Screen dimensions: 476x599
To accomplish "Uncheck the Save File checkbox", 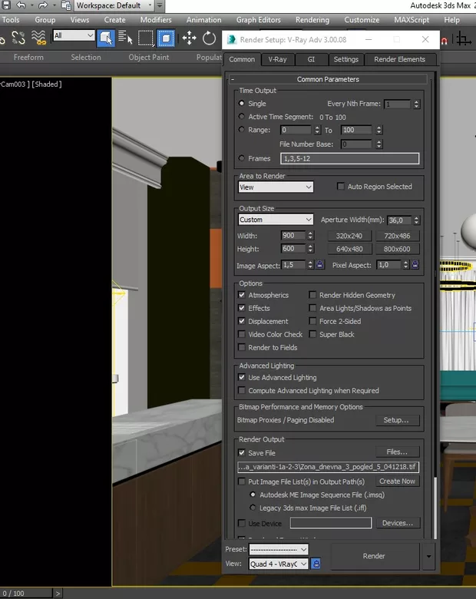I will tap(243, 453).
